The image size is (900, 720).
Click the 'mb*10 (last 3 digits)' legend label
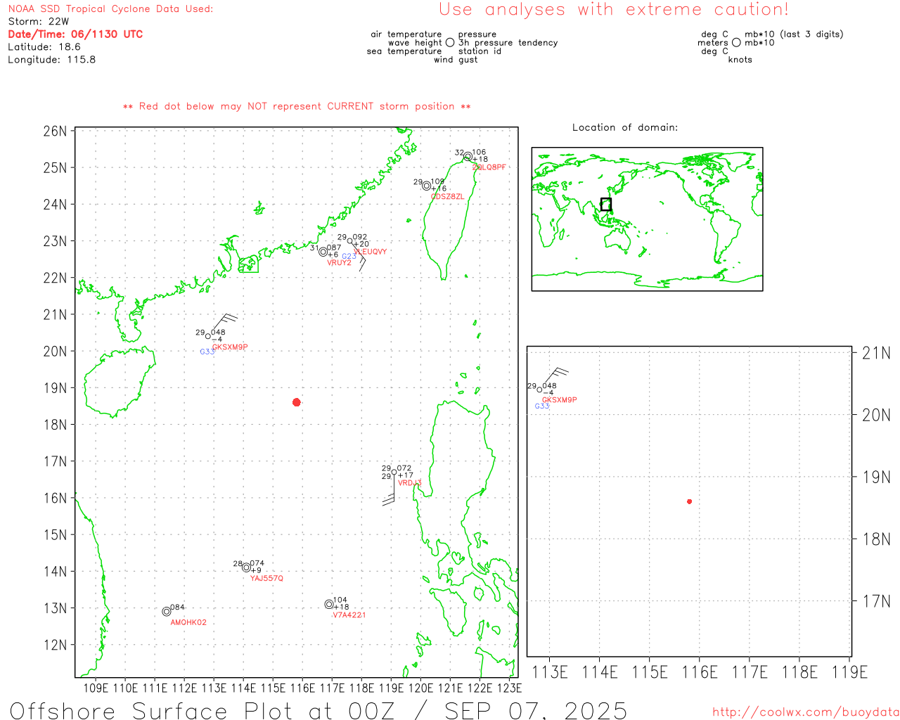pyautogui.click(x=794, y=34)
